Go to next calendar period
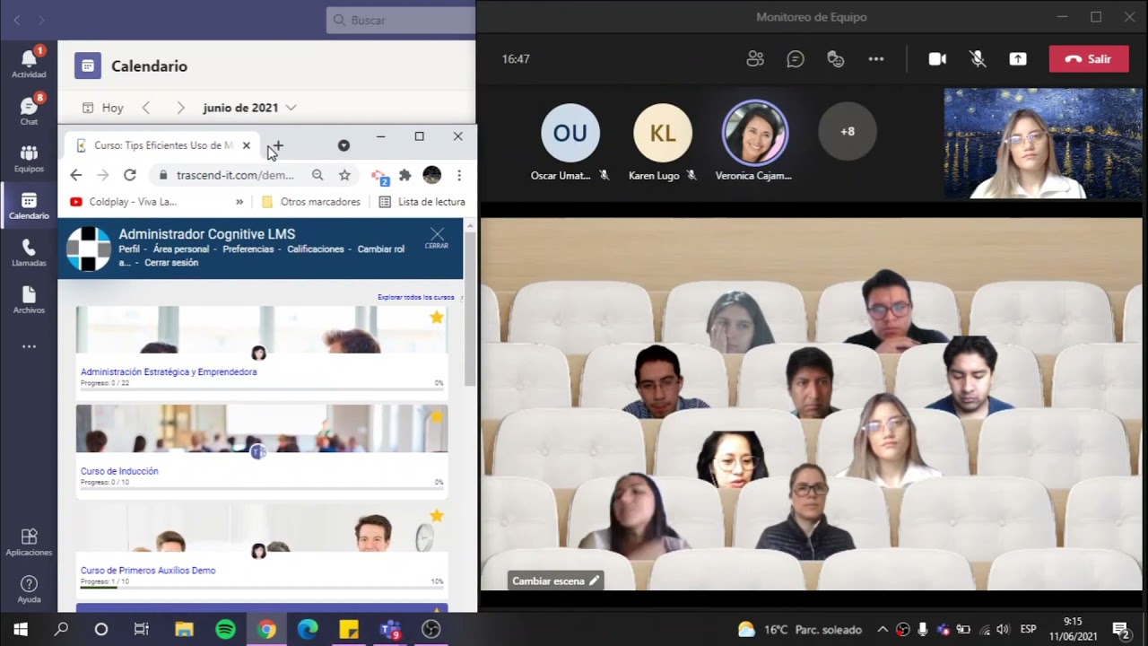Image resolution: width=1148 pixels, height=646 pixels. pos(180,108)
